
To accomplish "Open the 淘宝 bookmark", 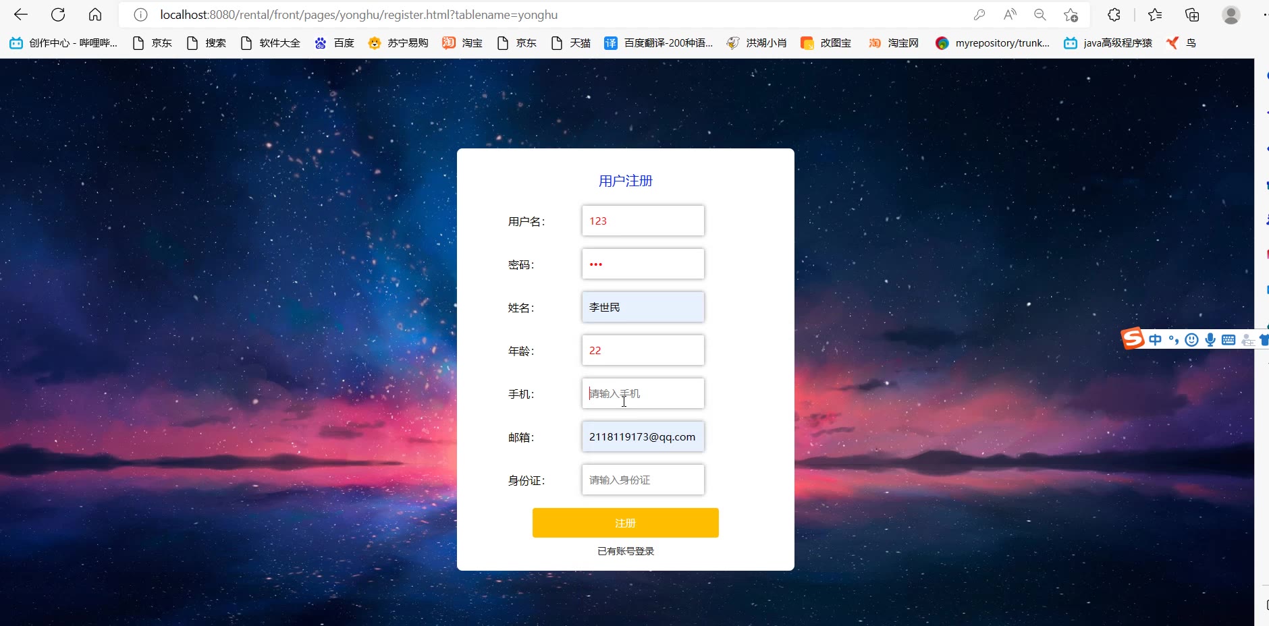I will pyautogui.click(x=462, y=43).
